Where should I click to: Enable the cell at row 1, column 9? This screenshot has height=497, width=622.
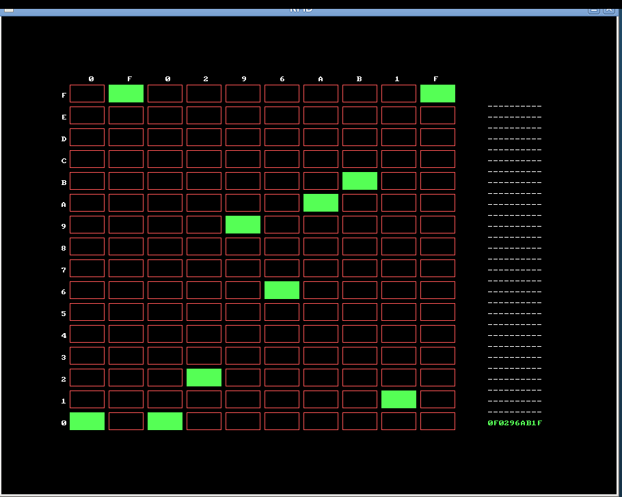pyautogui.click(x=243, y=399)
